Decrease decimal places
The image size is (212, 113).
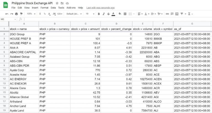49,14
